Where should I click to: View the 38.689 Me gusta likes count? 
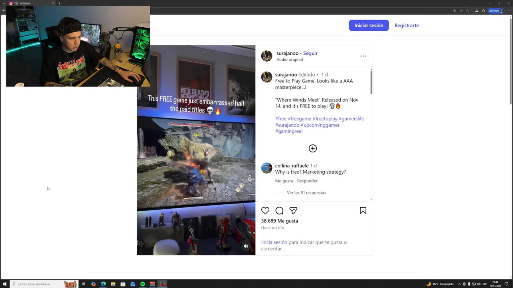tap(279, 221)
